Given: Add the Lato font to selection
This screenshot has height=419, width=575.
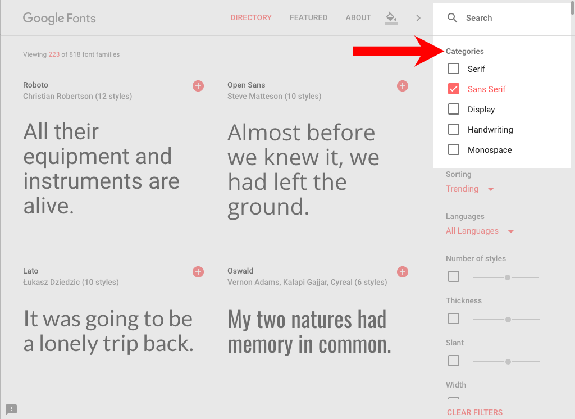Looking at the screenshot, I should (x=198, y=272).
